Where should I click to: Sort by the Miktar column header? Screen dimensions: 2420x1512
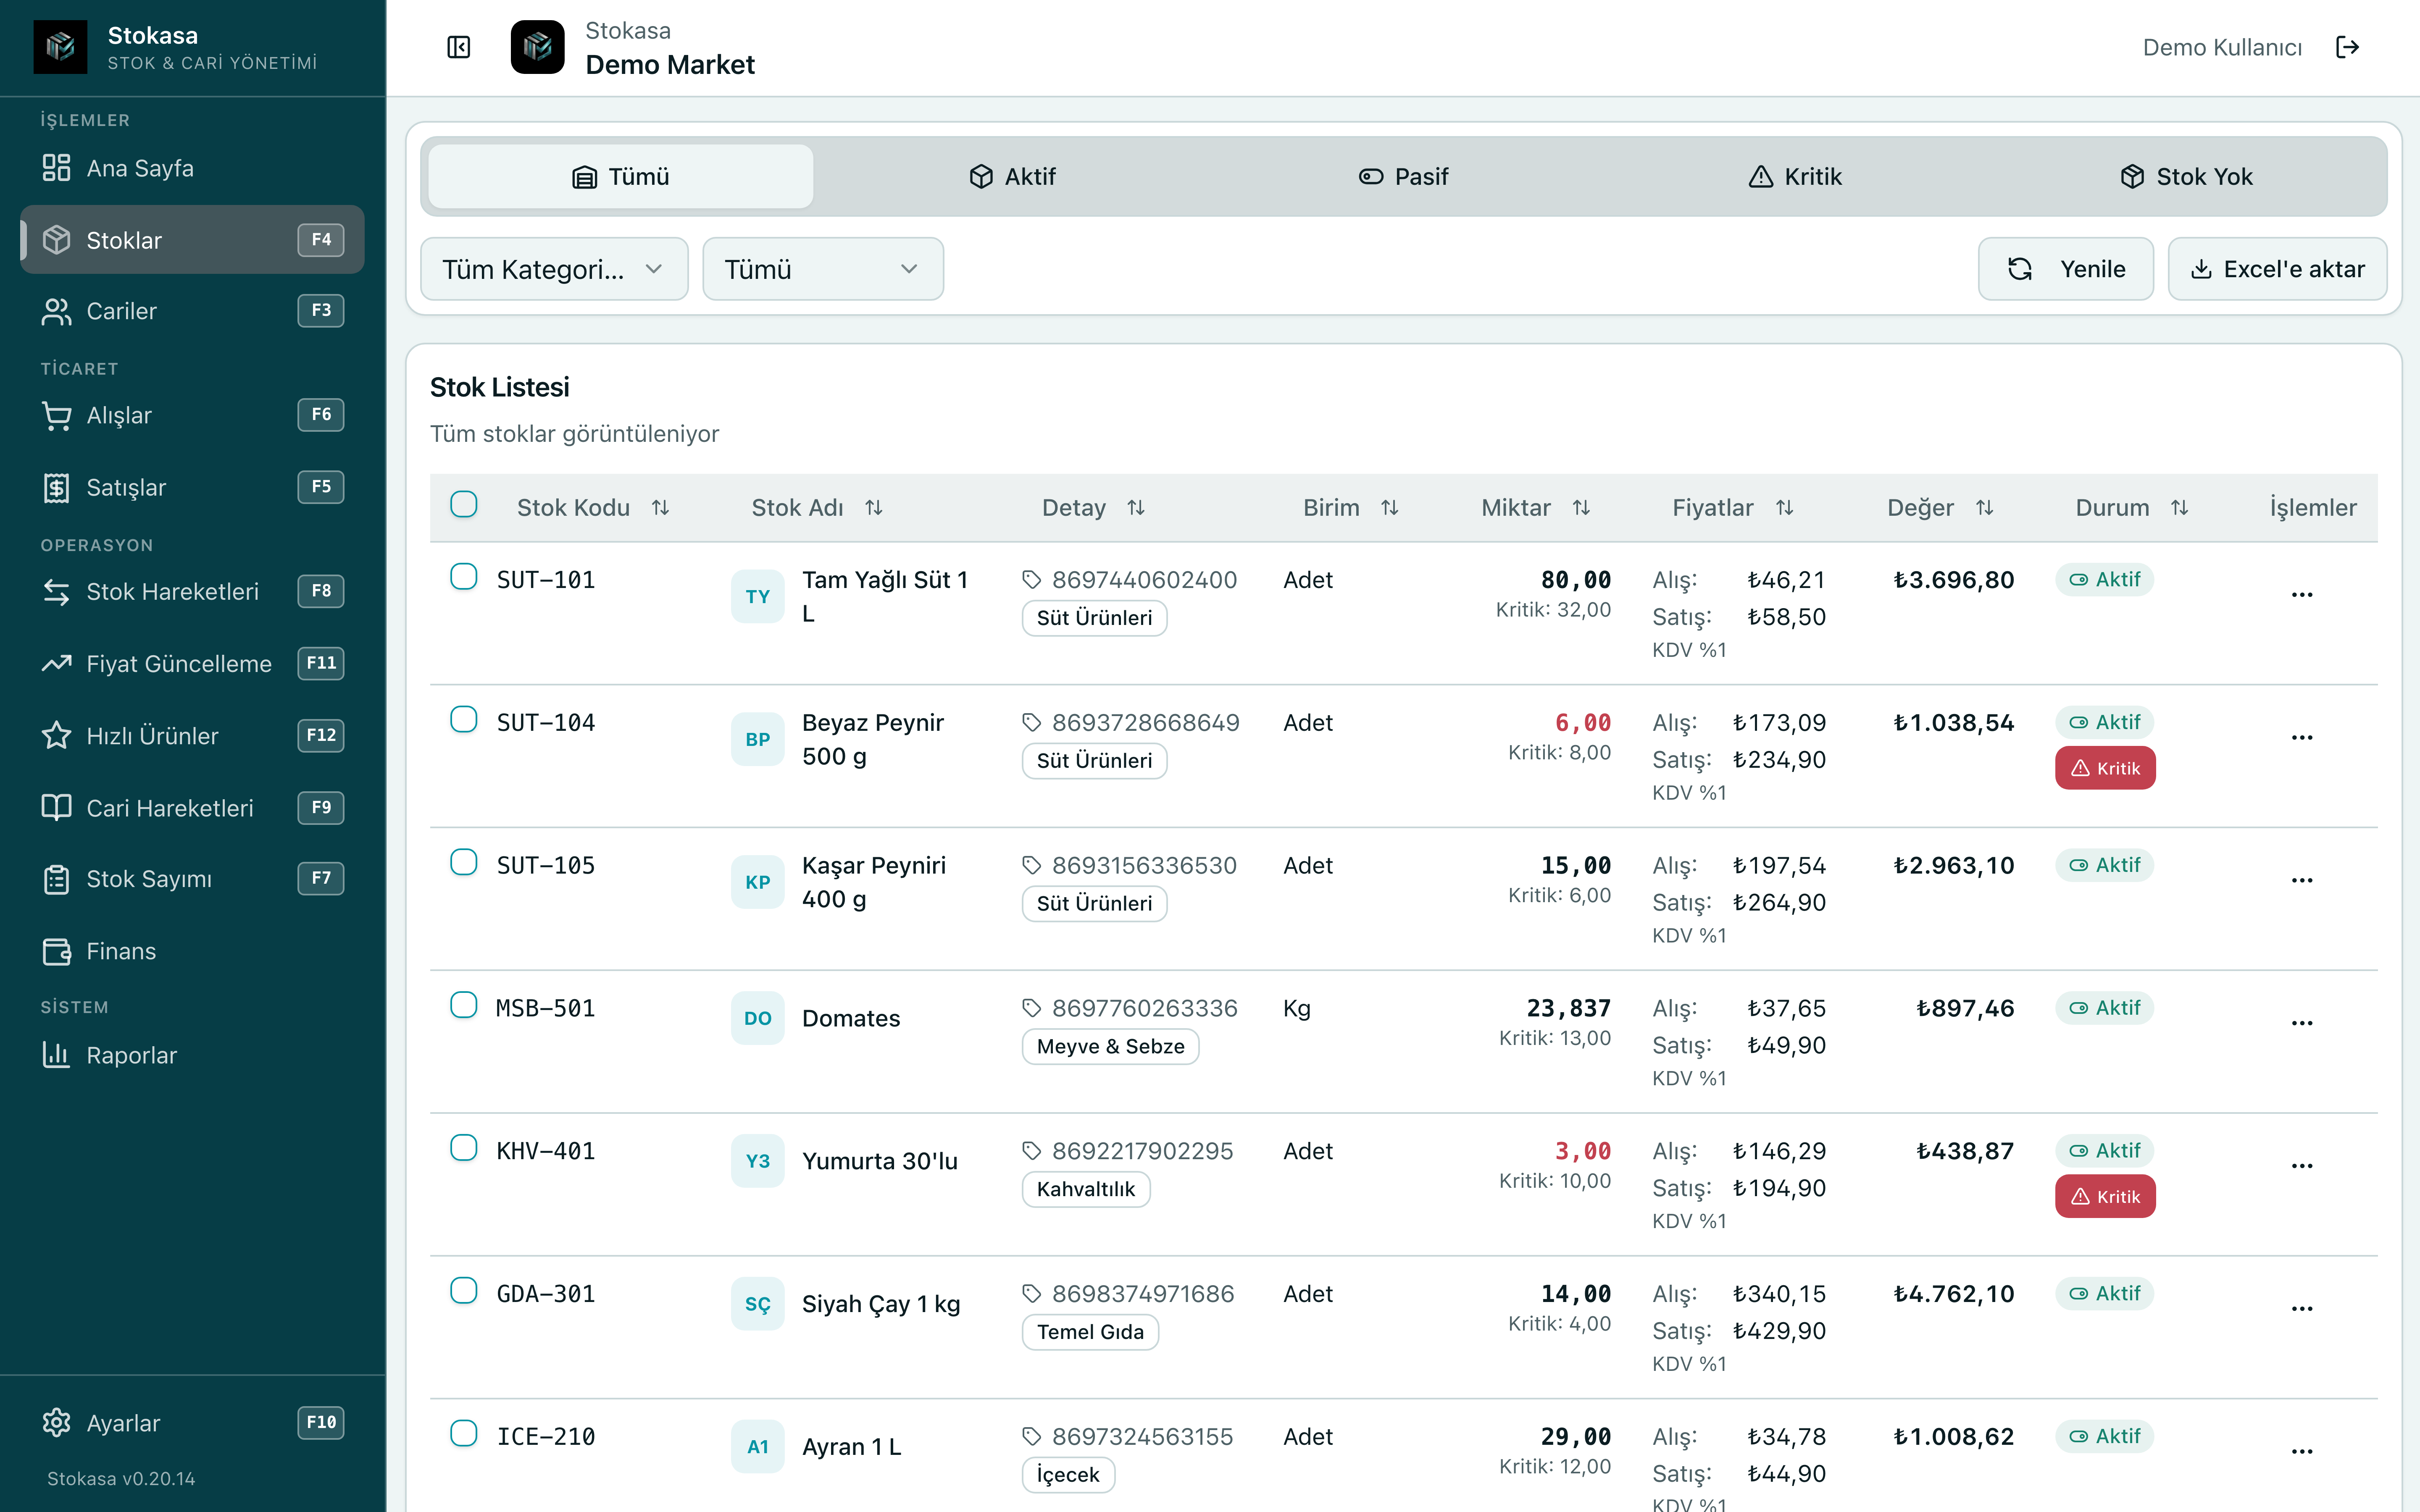(1535, 508)
